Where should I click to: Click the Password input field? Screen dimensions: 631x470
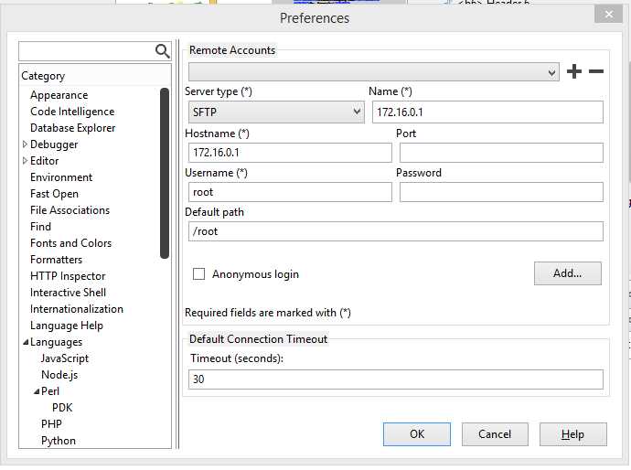[x=501, y=192]
